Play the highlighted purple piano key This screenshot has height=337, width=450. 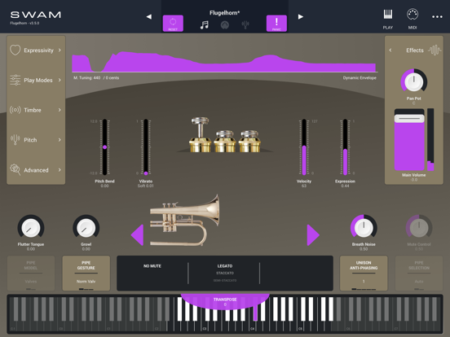pos(255,313)
